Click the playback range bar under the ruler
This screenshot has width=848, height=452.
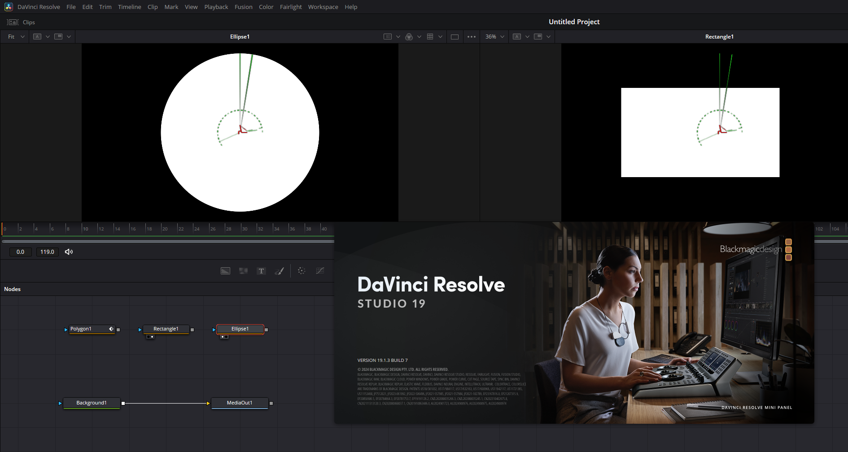tap(168, 241)
